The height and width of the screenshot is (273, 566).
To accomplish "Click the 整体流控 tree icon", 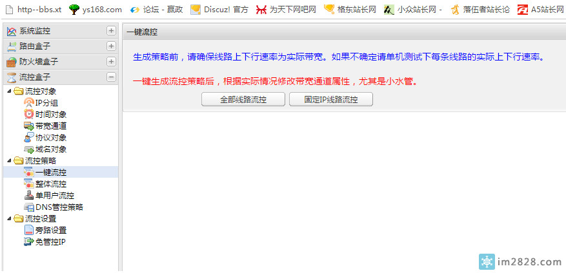I will point(29,184).
